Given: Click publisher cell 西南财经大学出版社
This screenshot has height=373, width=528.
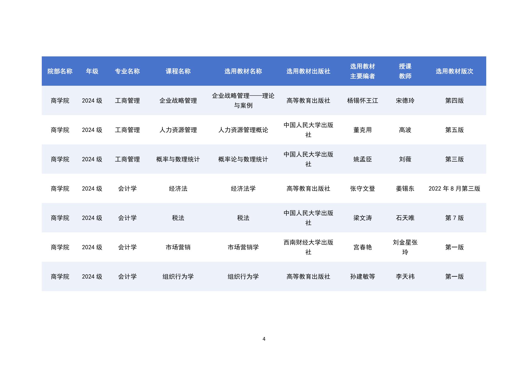Looking at the screenshot, I should pos(308,247).
